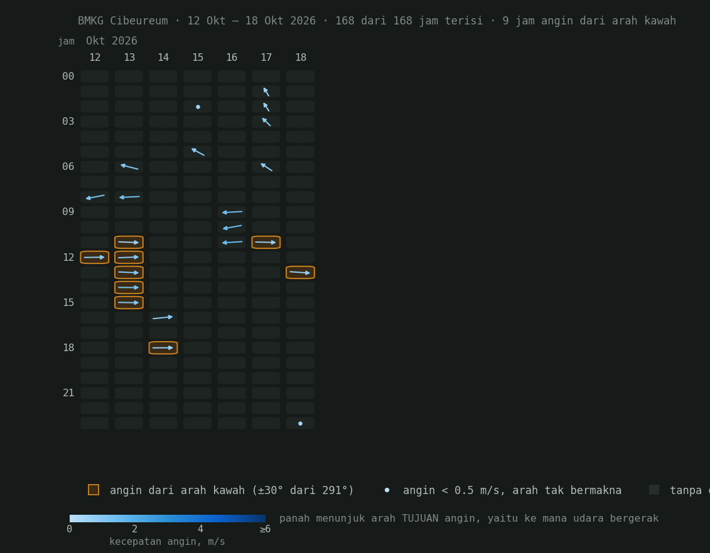Click the wind arrow at 17 Okt 06:00
710x553 pixels.
point(266,167)
